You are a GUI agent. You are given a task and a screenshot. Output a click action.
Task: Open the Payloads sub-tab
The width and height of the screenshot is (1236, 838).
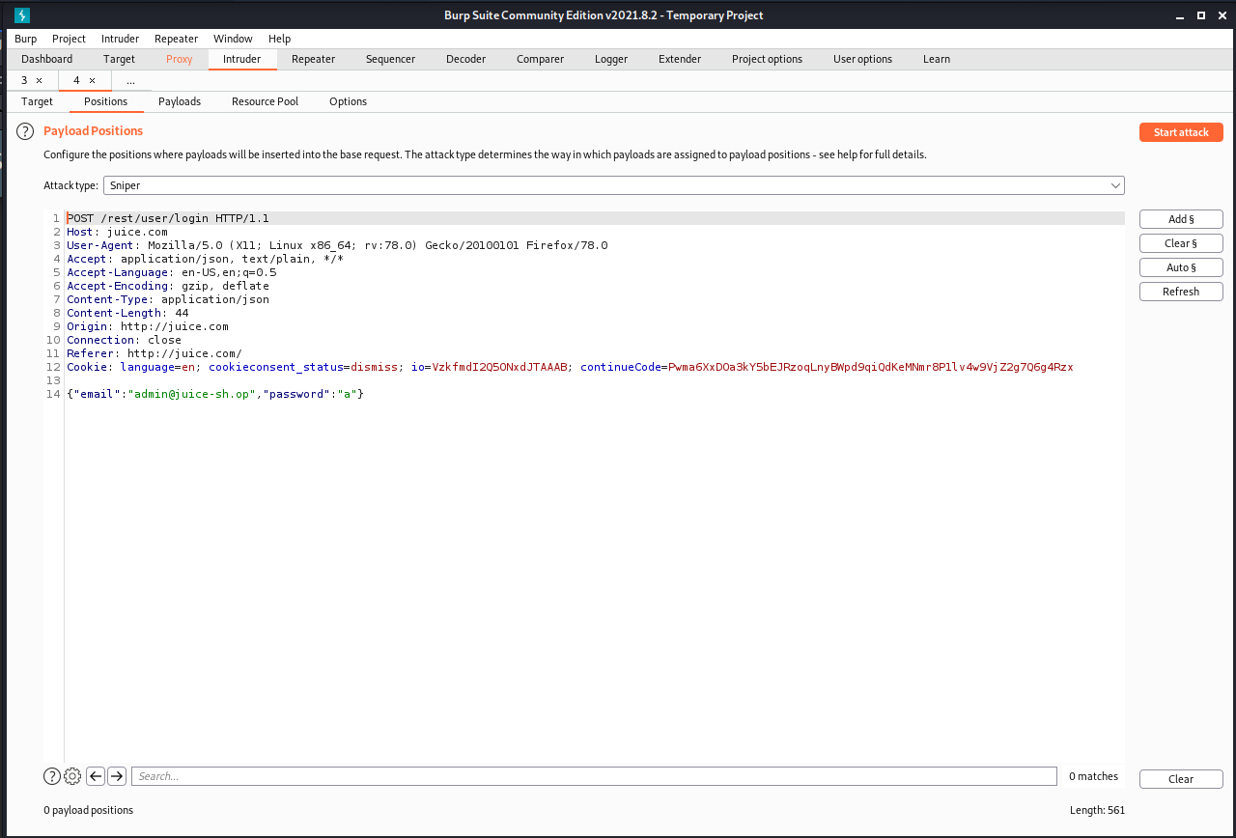[180, 101]
